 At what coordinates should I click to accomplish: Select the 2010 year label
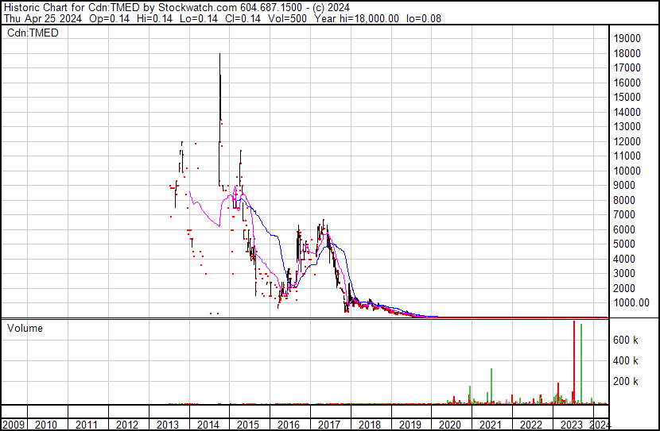coord(46,425)
